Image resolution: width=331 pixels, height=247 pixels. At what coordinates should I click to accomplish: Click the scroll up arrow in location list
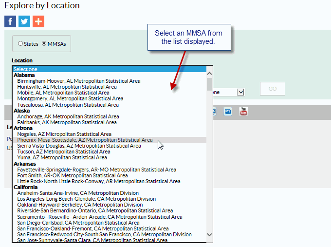(210, 74)
